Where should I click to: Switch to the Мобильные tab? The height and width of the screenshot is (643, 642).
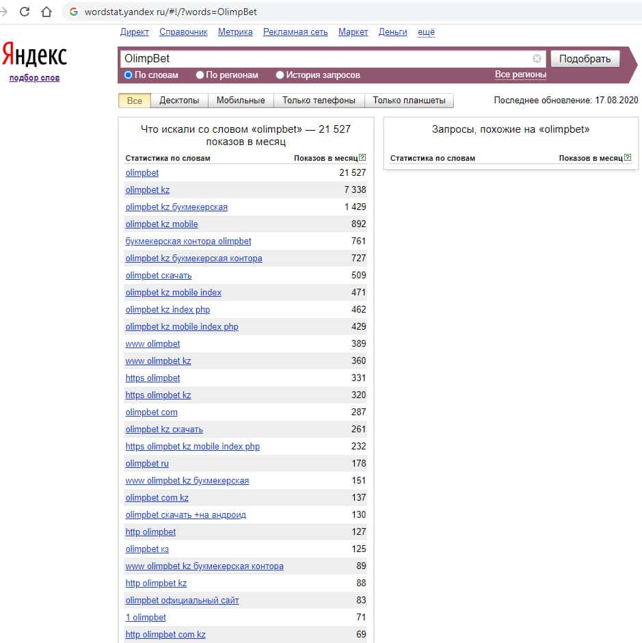pyautogui.click(x=241, y=101)
